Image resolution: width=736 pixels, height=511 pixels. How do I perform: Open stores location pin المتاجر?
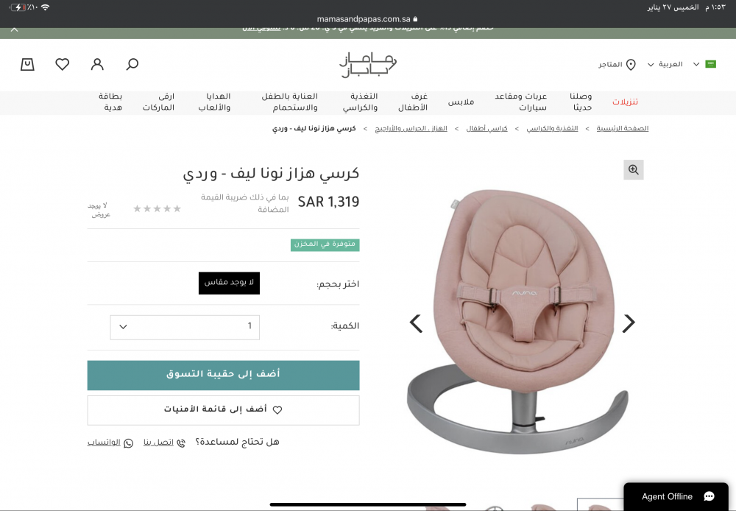(x=617, y=64)
